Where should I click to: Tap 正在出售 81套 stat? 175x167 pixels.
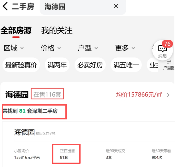click(67, 154)
